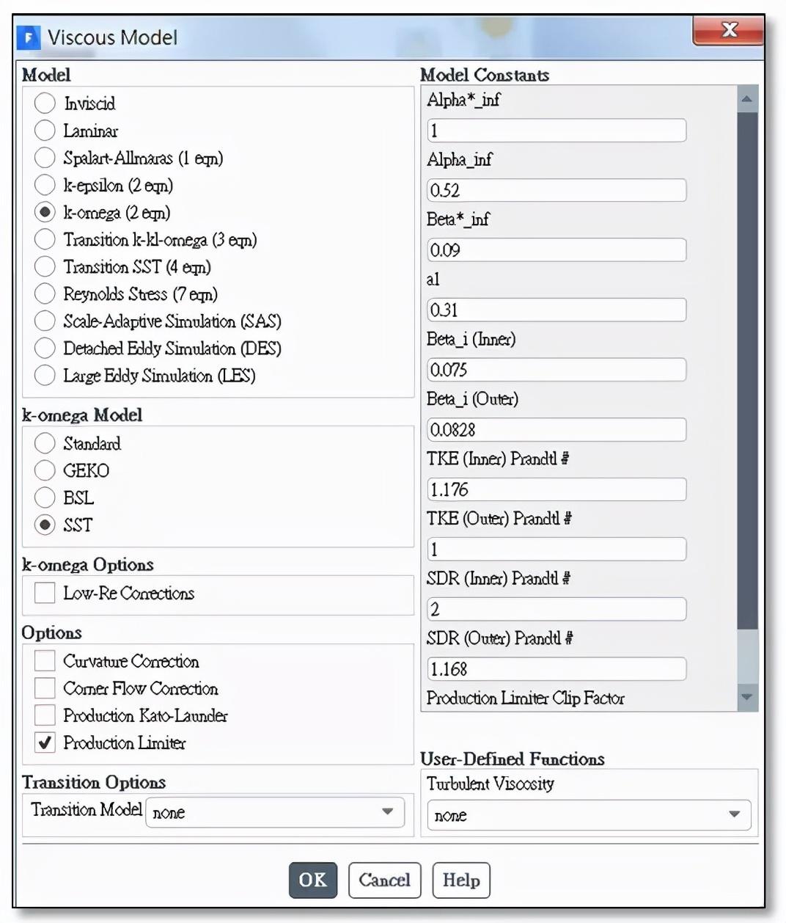Uncheck the Production Limiter option
786x923 pixels.
[45, 743]
